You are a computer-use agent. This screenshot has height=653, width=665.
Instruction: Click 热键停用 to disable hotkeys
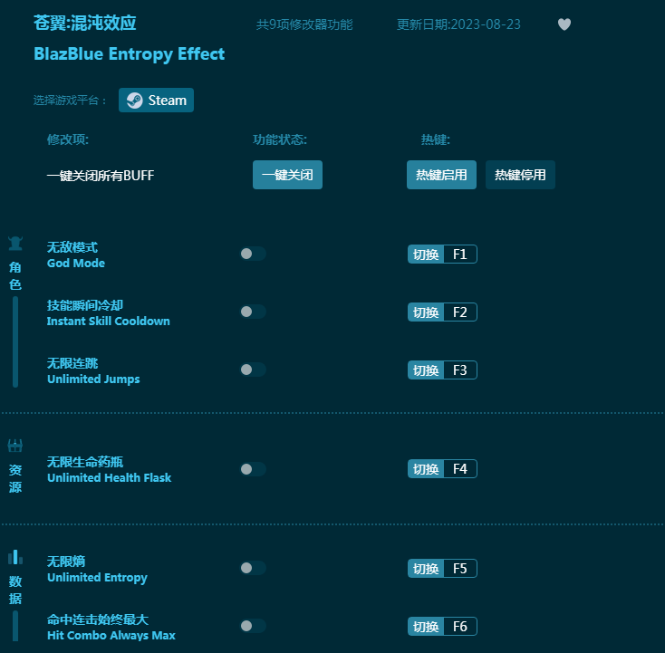coord(520,175)
